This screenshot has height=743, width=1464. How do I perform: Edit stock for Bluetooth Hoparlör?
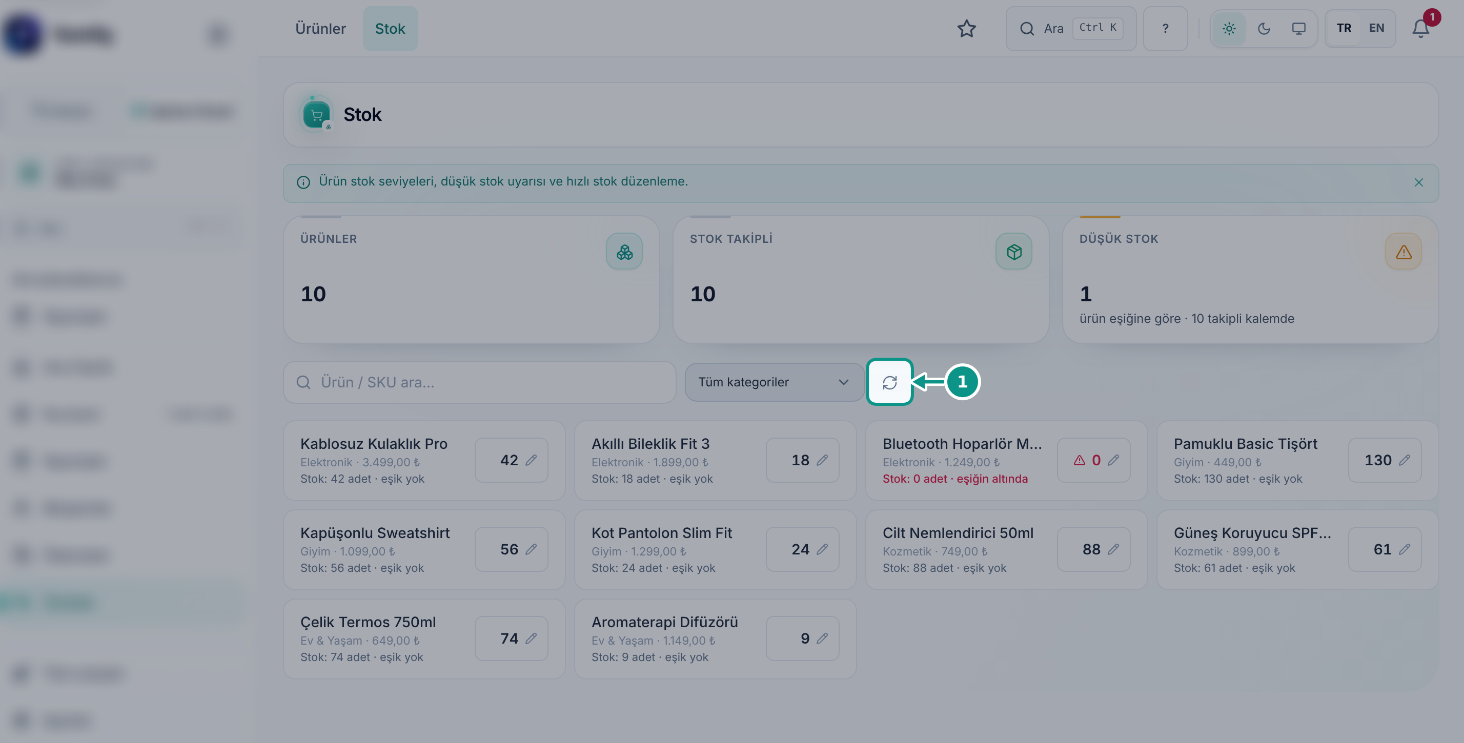1093,460
